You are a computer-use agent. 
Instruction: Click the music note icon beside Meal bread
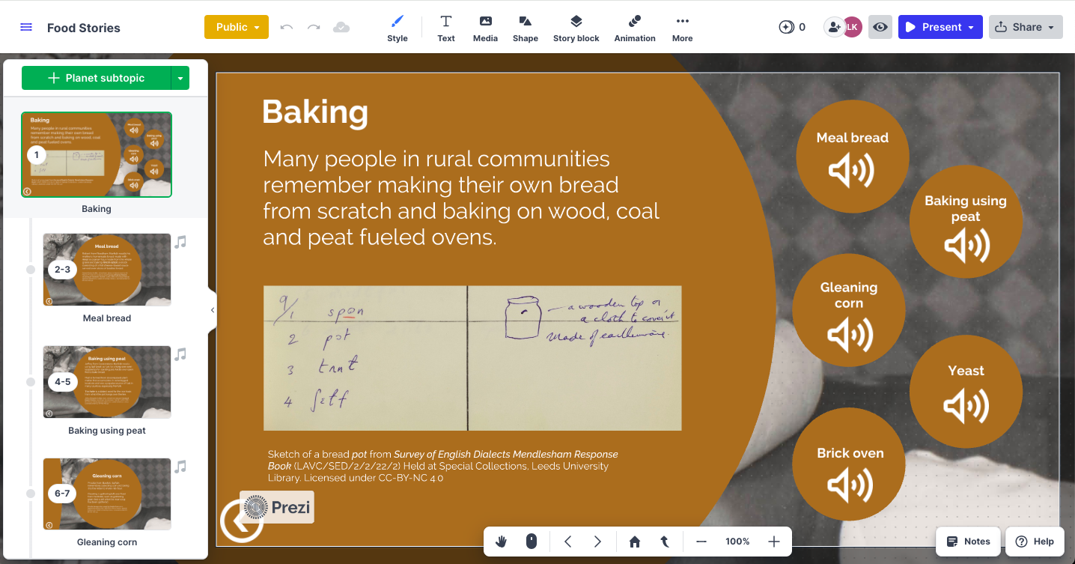pyautogui.click(x=180, y=242)
